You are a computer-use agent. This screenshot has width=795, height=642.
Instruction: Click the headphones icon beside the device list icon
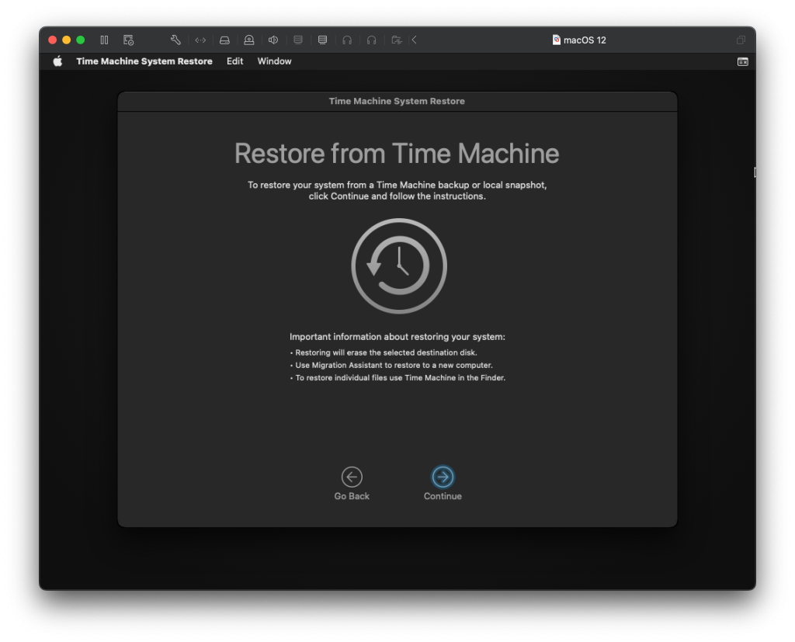(x=347, y=40)
